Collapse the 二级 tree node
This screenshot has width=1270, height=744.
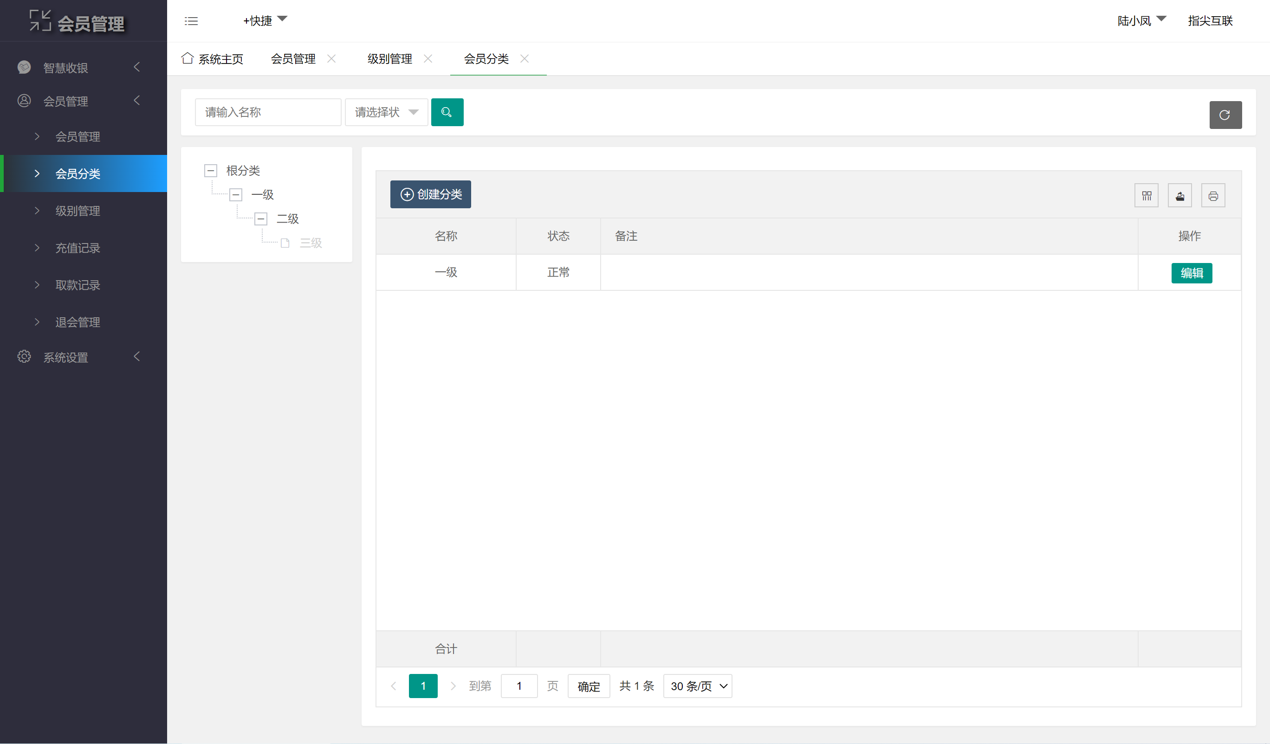coord(260,218)
